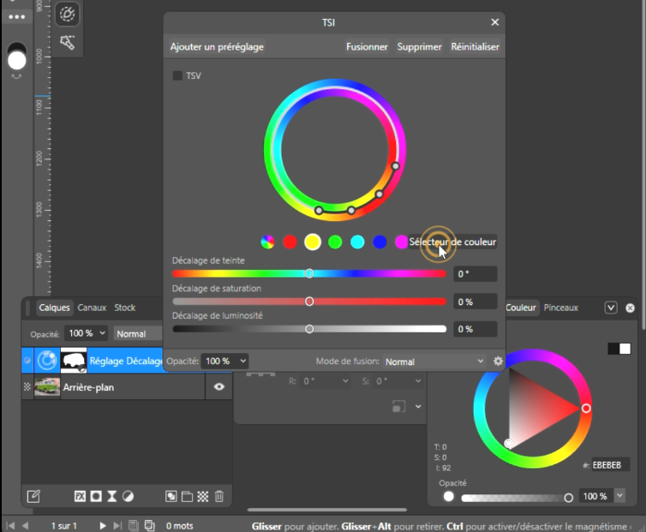Delete layer with the trash icon

[219, 496]
